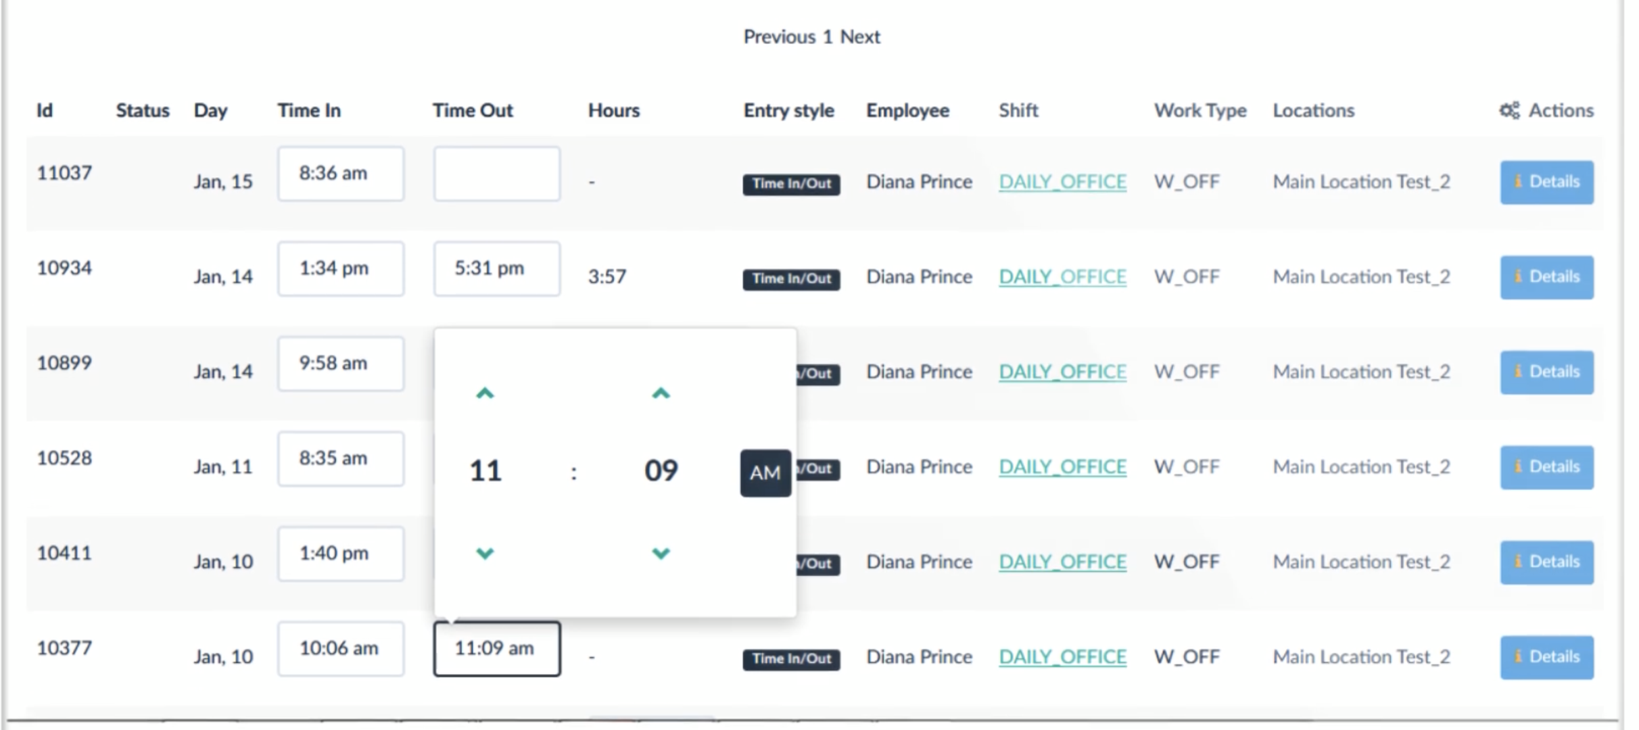
Task: Open the DAILY_OFFICE shift link for Jan 15
Action: click(1062, 181)
